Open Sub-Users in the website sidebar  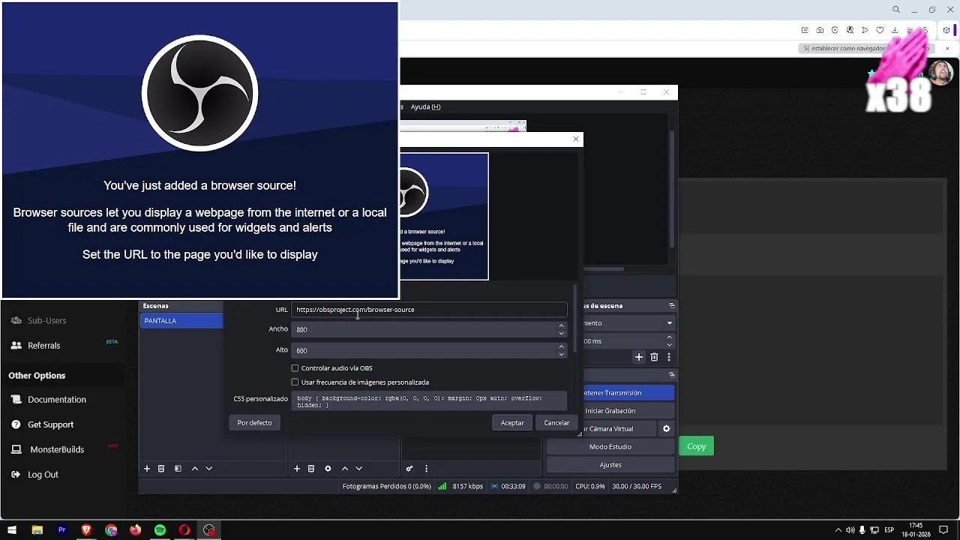pyautogui.click(x=46, y=320)
